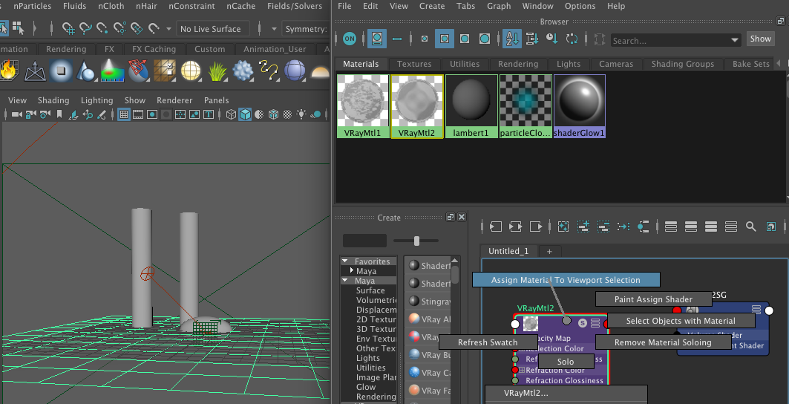Click the fire effect shelf icon

9,71
